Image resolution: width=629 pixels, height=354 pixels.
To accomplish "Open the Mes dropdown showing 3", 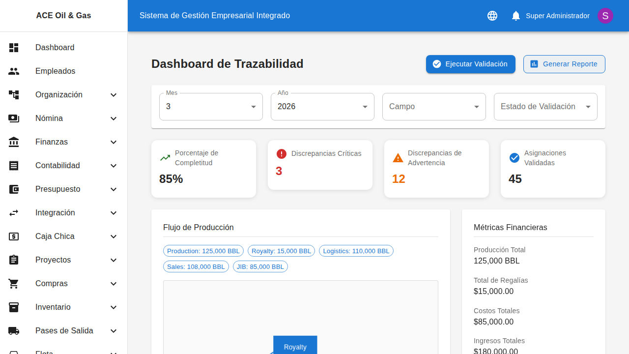I will (210, 106).
